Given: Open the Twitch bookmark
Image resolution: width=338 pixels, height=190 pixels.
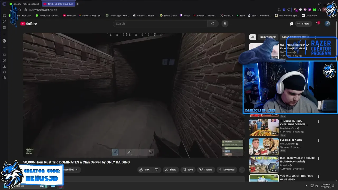Looking at the screenshot, I should 185,16.
